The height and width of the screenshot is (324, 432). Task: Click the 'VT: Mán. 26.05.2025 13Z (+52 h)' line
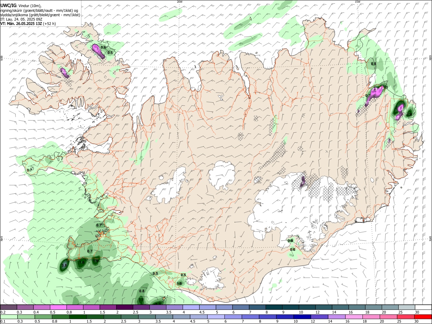point(28,24)
